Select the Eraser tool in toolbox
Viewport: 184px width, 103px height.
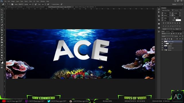tap(2, 35)
